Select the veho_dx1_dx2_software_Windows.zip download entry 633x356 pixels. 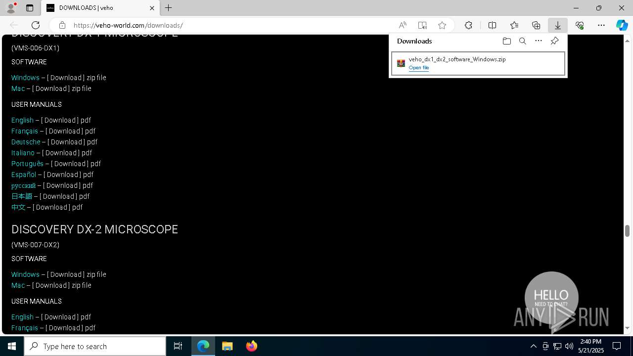point(478,63)
